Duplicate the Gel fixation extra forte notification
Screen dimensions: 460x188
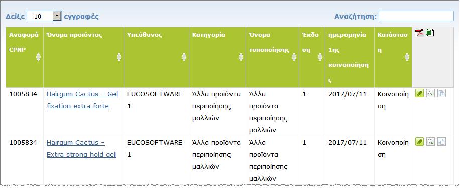point(441,93)
